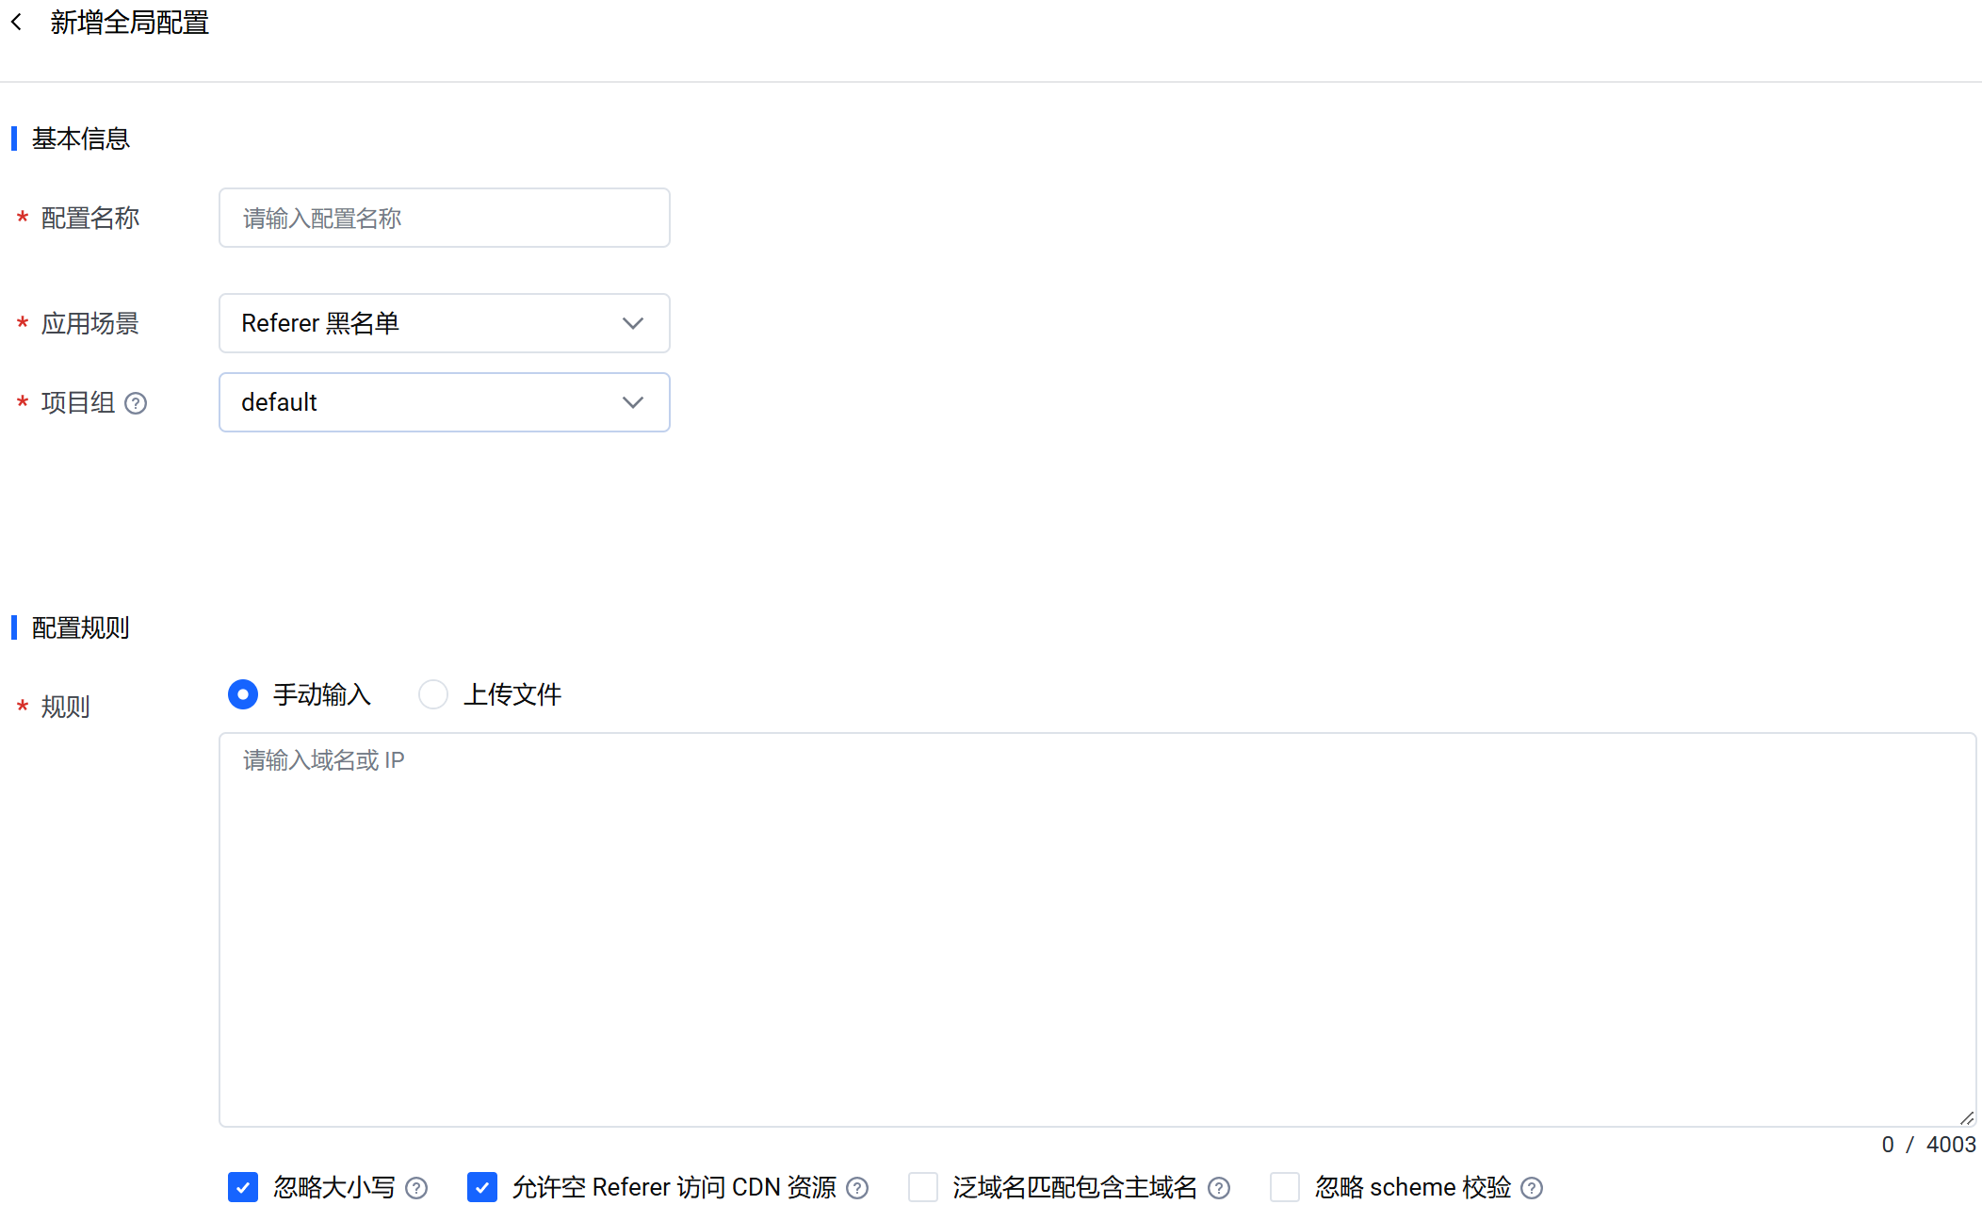Click the back arrow next to 新增全局配置
The image size is (1982, 1221).
coord(16,22)
